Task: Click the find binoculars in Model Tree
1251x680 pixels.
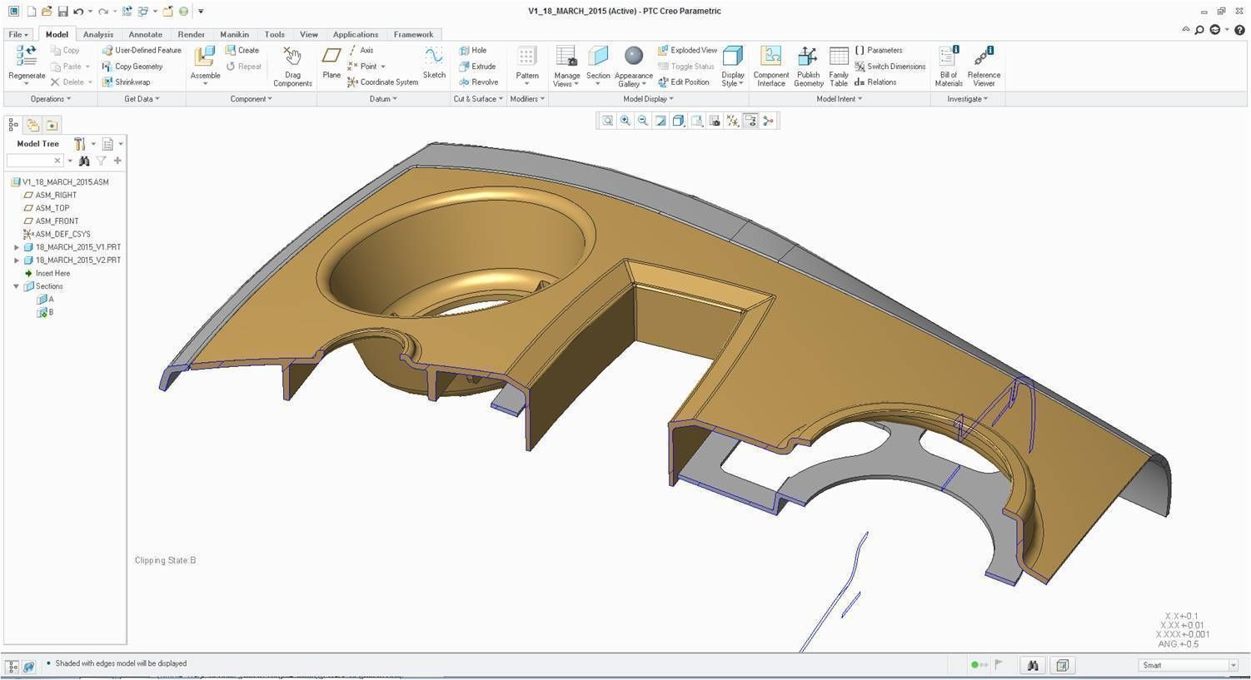Action: coord(84,161)
